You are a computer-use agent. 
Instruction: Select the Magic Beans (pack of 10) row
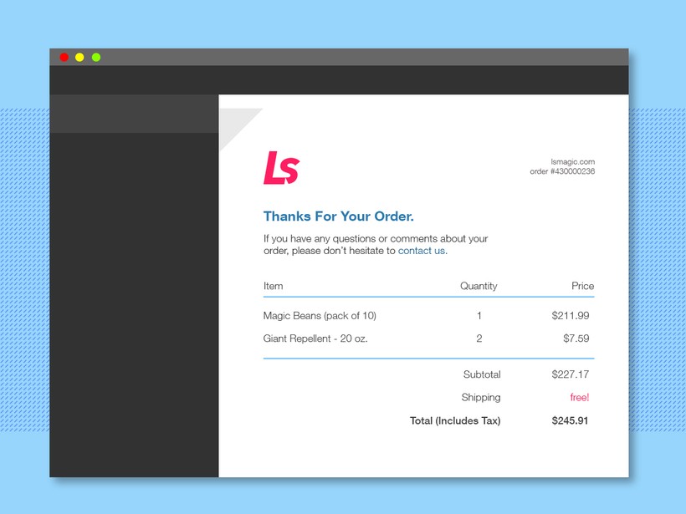pyautogui.click(x=320, y=316)
